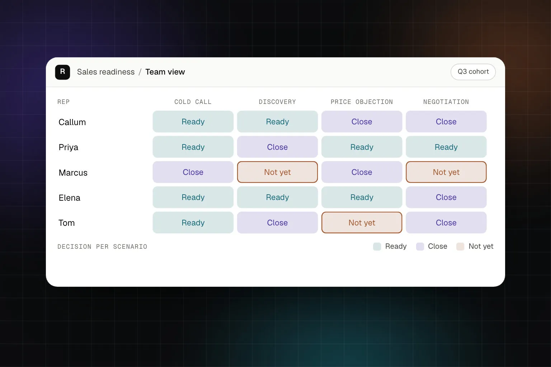Click the R app logo icon
The height and width of the screenshot is (367, 551).
(62, 72)
